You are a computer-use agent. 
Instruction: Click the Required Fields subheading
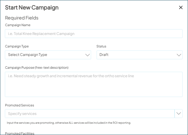point(22,18)
